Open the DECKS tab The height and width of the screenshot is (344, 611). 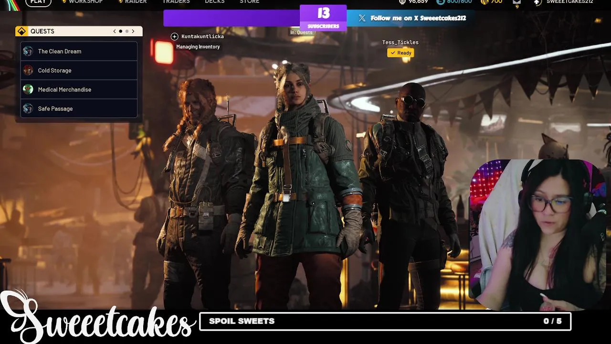(214, 1)
